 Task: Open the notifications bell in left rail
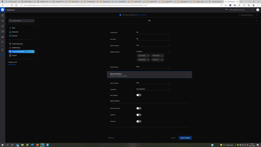tap(3, 50)
